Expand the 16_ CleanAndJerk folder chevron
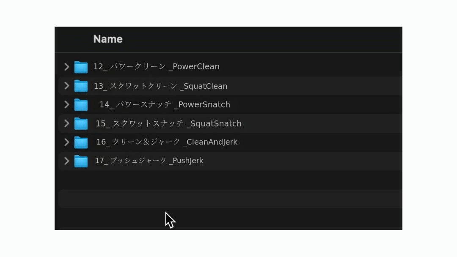This screenshot has height=257, width=457. (x=66, y=142)
